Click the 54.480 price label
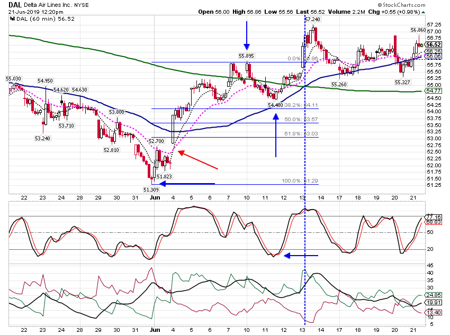The height and width of the screenshot is (335, 450). click(275, 105)
